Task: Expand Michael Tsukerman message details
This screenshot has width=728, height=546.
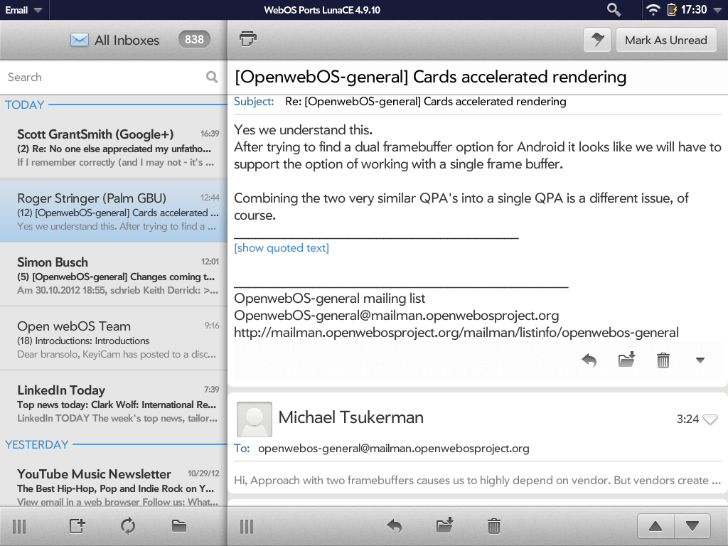Action: [x=710, y=419]
